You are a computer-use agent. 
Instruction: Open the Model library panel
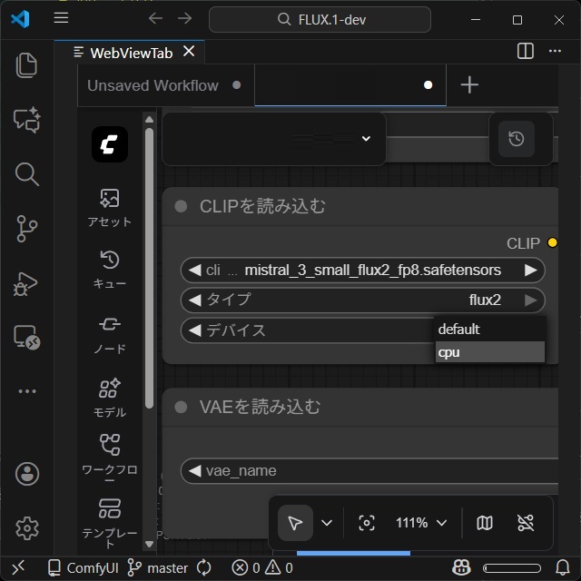click(109, 397)
